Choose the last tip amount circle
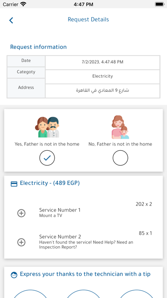The image size is (167, 298). coord(137,294)
